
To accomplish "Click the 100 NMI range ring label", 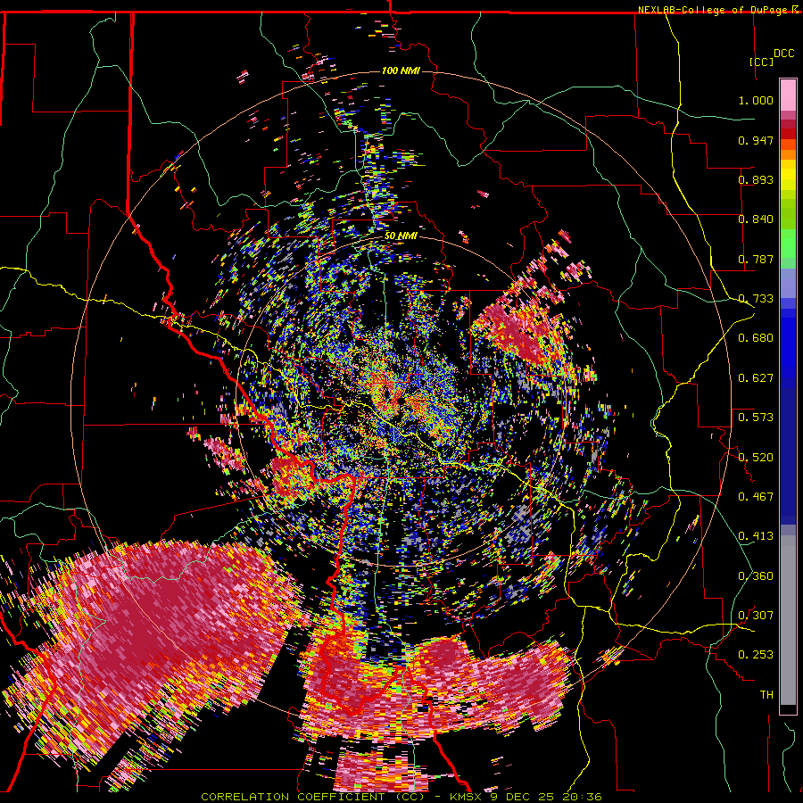I will (401, 70).
